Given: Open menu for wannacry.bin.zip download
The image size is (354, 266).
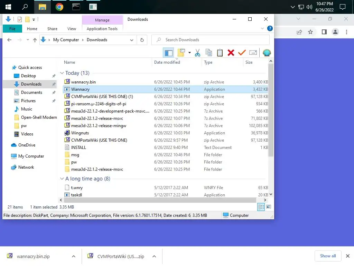Looking at the screenshot, I should click(x=73, y=256).
